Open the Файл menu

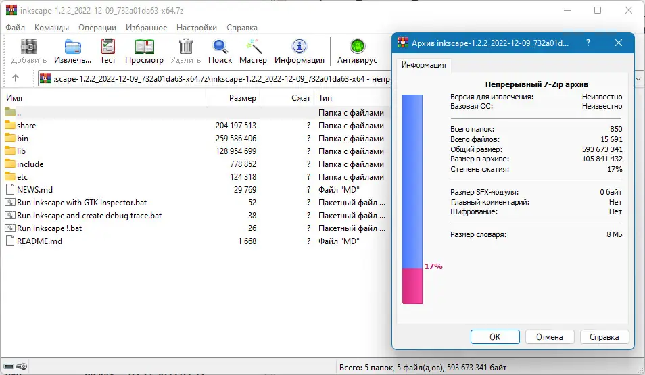point(16,28)
